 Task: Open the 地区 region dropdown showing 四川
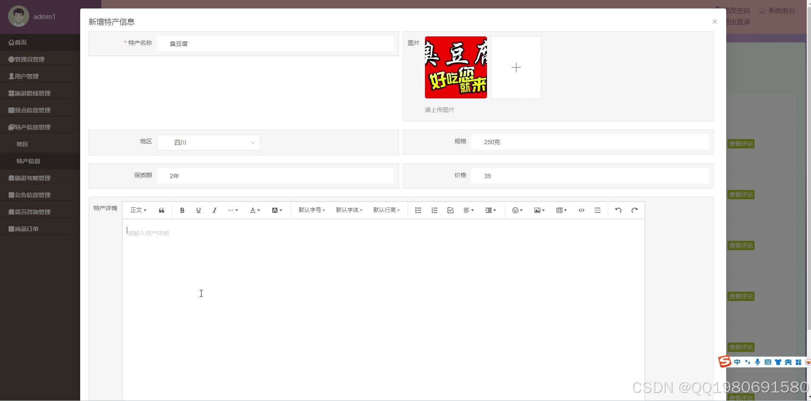209,142
